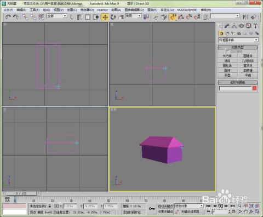Switch to the Create command panel tab
The height and width of the screenshot is (217, 263).
click(220, 26)
